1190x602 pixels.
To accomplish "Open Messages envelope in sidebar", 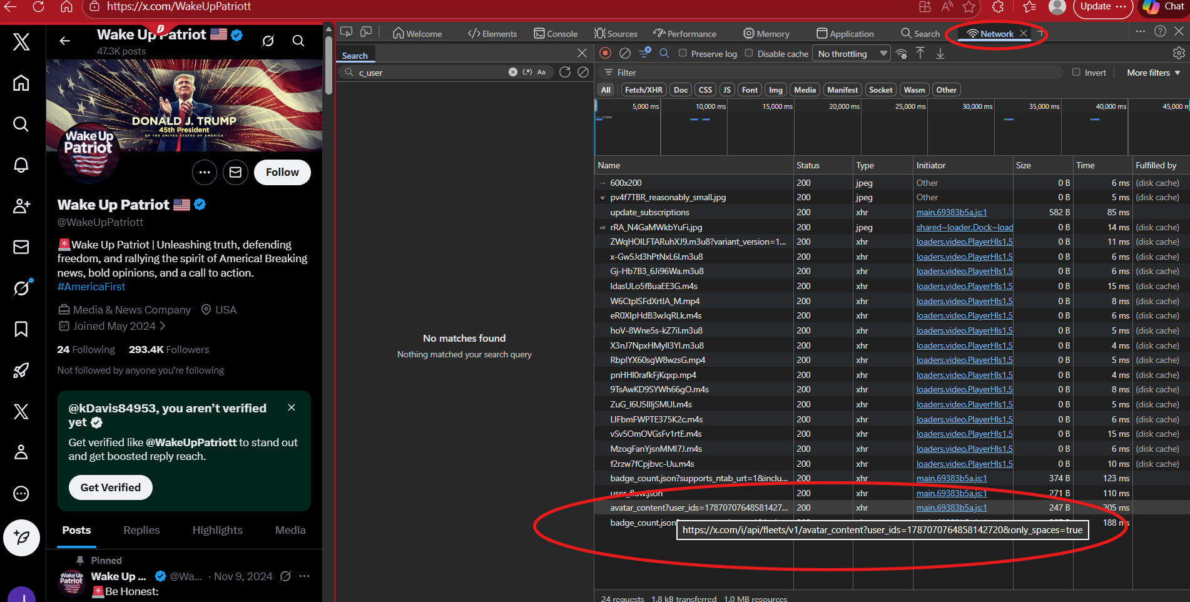I will (21, 247).
